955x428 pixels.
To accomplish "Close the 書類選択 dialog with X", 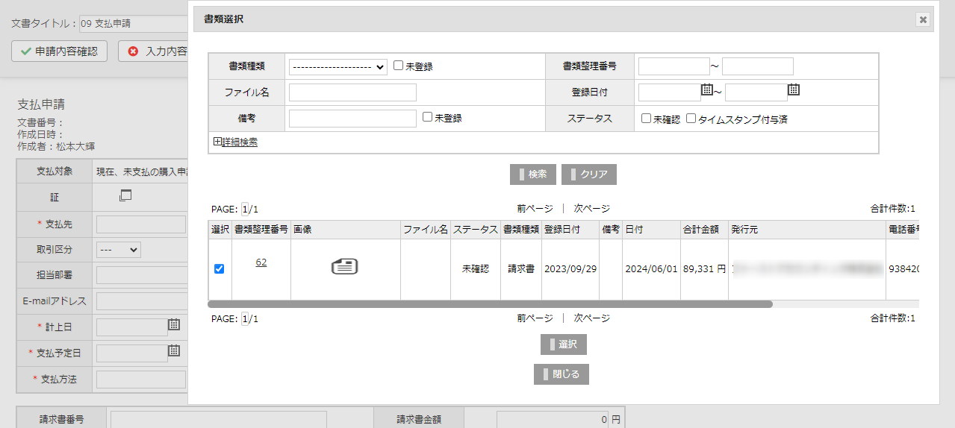I will 924,20.
